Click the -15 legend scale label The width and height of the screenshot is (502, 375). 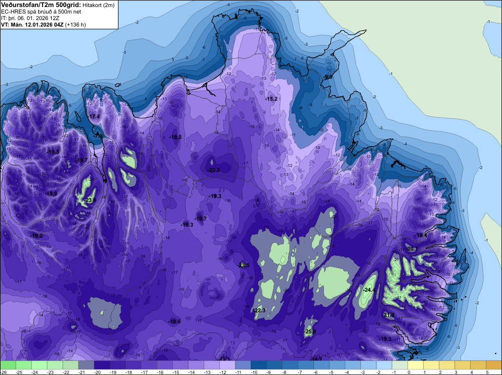(x=176, y=372)
